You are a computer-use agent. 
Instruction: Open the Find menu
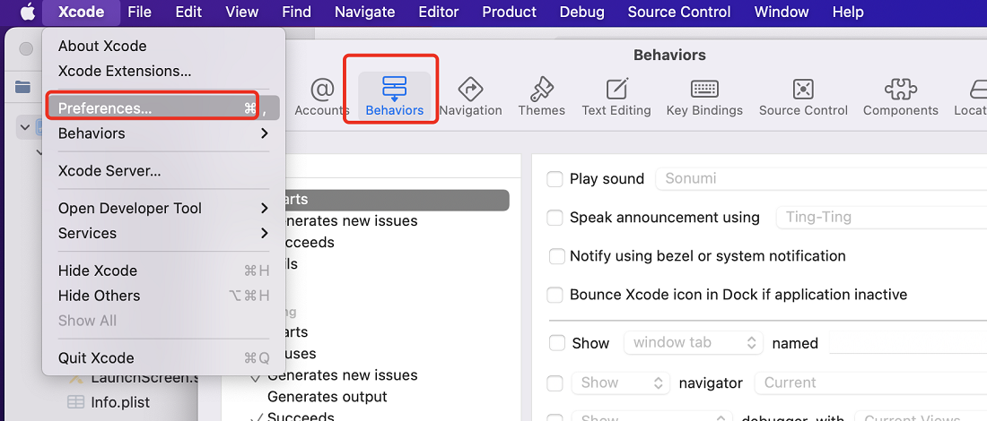[296, 12]
